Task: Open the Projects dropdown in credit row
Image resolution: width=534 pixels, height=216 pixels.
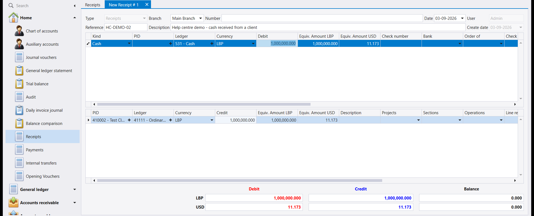Action: pyautogui.click(x=418, y=120)
